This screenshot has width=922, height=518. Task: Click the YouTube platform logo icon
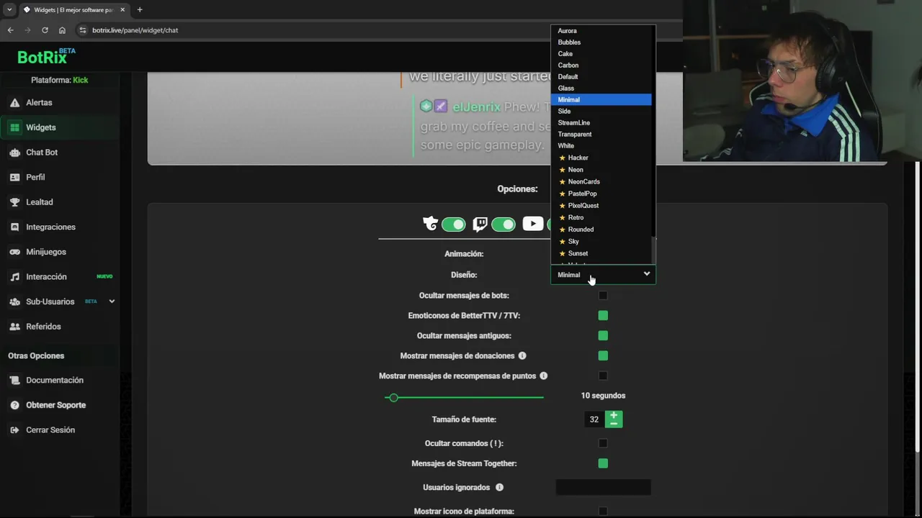click(533, 224)
